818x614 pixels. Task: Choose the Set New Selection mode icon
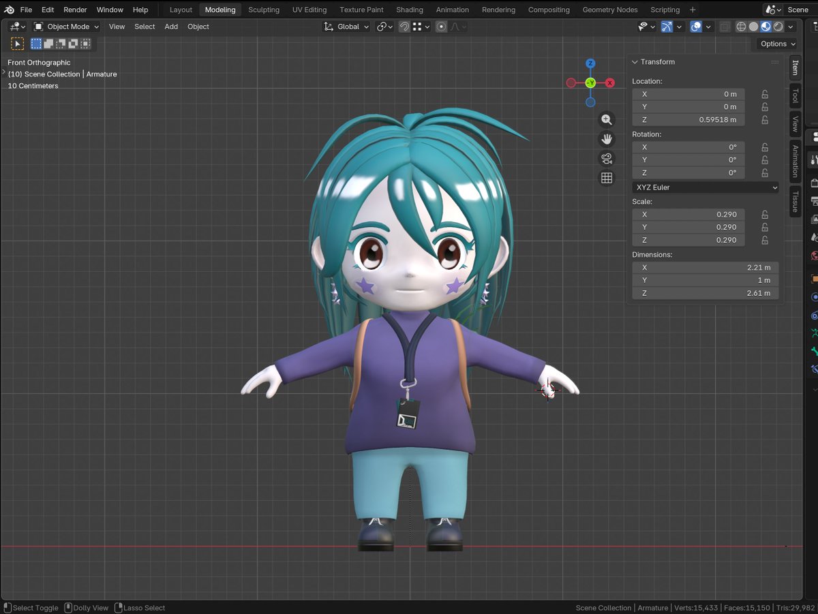click(37, 44)
